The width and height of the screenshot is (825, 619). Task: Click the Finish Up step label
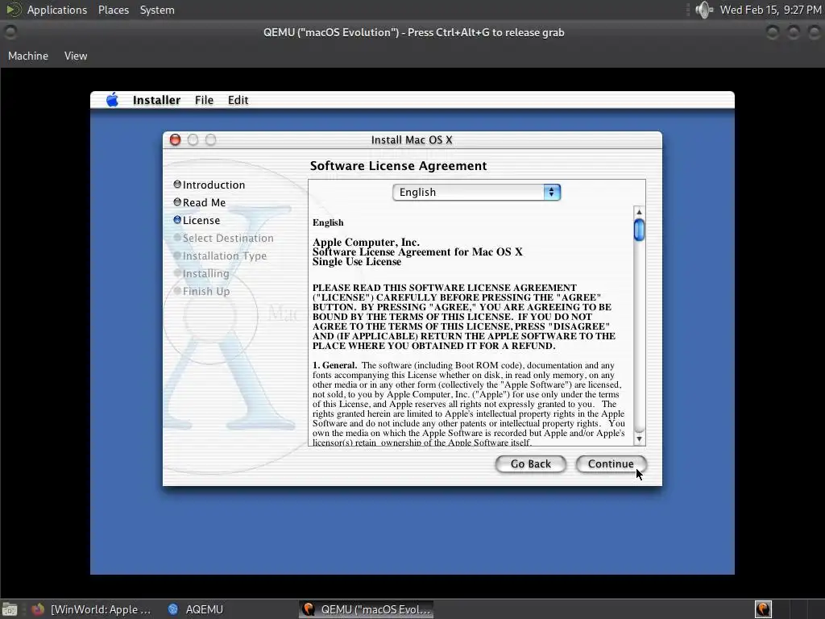coord(205,291)
